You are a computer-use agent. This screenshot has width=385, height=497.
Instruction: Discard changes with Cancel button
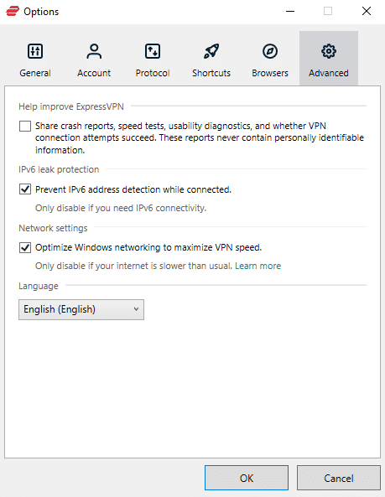(x=338, y=478)
